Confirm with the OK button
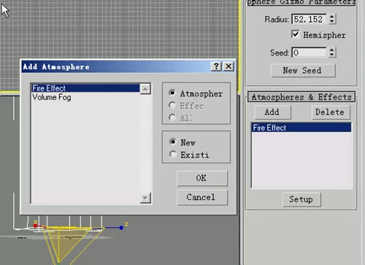 coord(202,178)
